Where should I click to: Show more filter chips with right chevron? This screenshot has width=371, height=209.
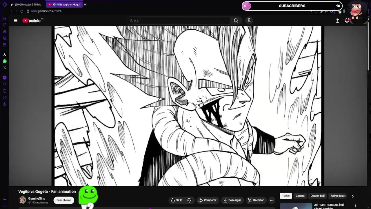pyautogui.click(x=352, y=196)
